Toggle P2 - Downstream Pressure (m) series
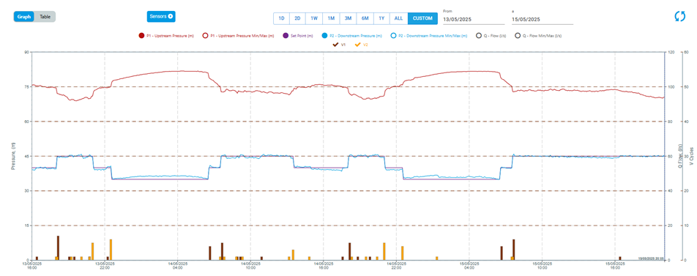Viewport: 697px width, 276px height. click(x=351, y=36)
